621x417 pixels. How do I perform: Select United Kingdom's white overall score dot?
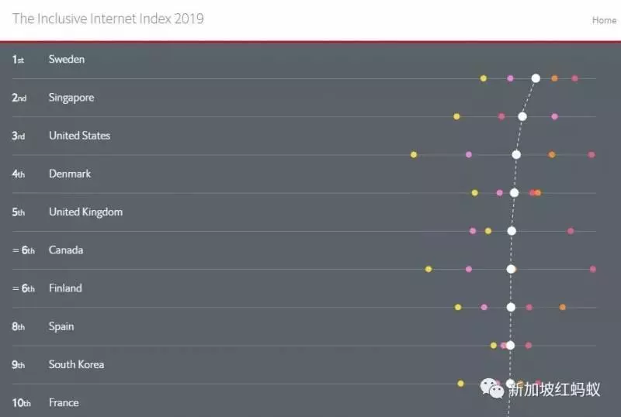click(512, 231)
